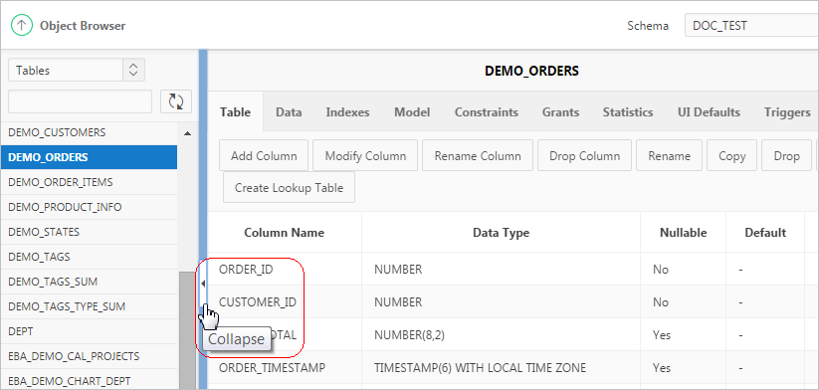Click the Object Browser title text
Viewport: 819px width, 390px height.
83,26
